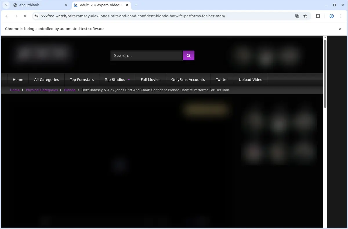This screenshot has width=348, height=229.
Task: Open tab search dropdown arrow
Action: [6, 5]
